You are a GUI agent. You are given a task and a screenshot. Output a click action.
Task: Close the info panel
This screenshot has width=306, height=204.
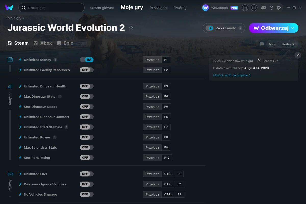pyautogui.click(x=298, y=55)
